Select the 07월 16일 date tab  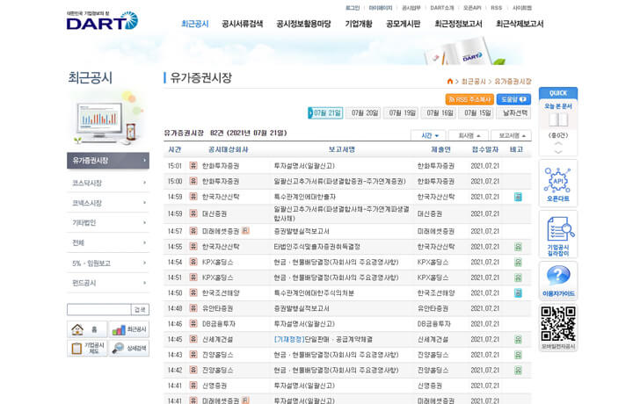(440, 113)
